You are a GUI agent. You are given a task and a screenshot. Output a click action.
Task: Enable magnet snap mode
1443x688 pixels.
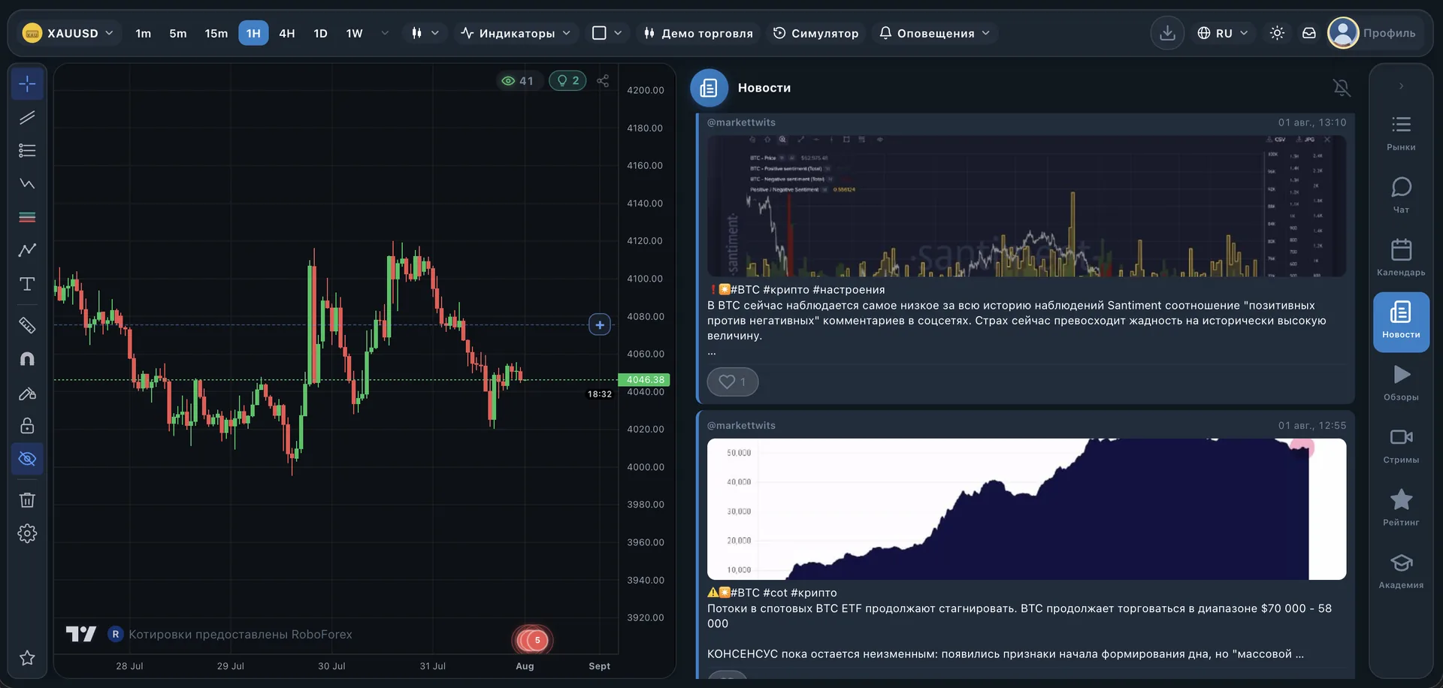[27, 359]
